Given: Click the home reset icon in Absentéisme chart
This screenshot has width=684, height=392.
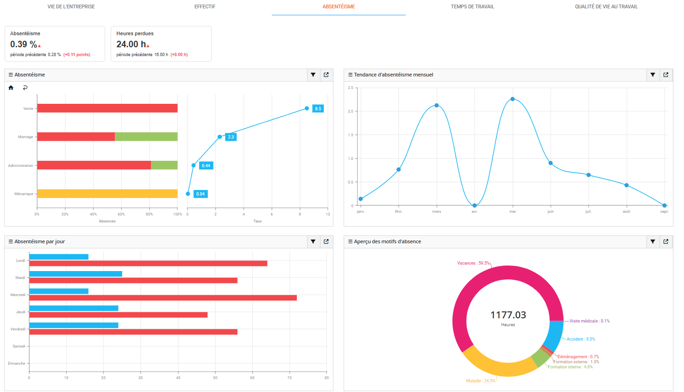Looking at the screenshot, I should point(10,88).
